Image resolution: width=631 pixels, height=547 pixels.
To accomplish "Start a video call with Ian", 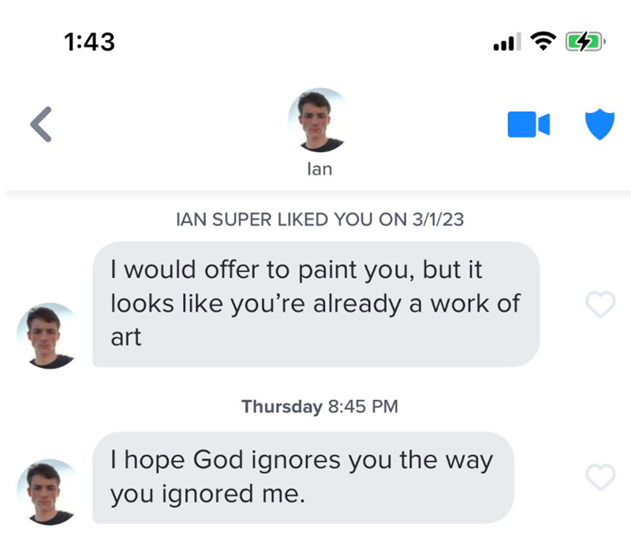I will click(x=528, y=125).
